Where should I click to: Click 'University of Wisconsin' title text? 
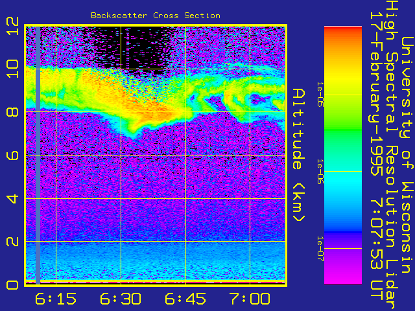point(407,155)
